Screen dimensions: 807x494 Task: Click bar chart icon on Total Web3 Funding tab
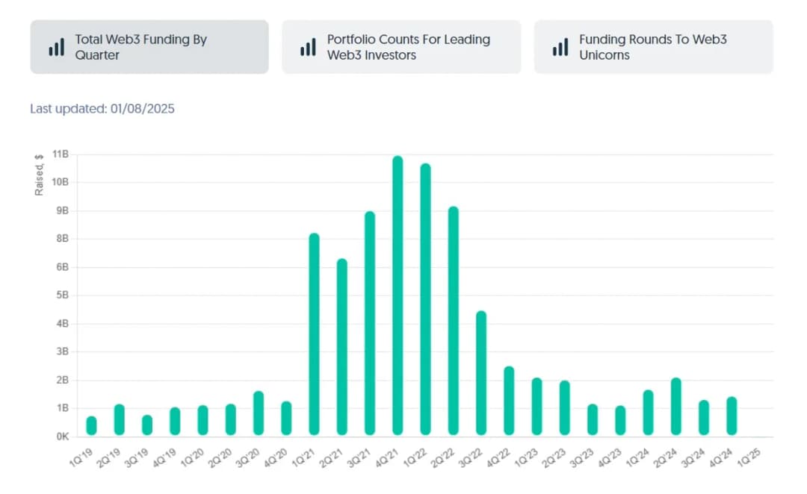(56, 47)
